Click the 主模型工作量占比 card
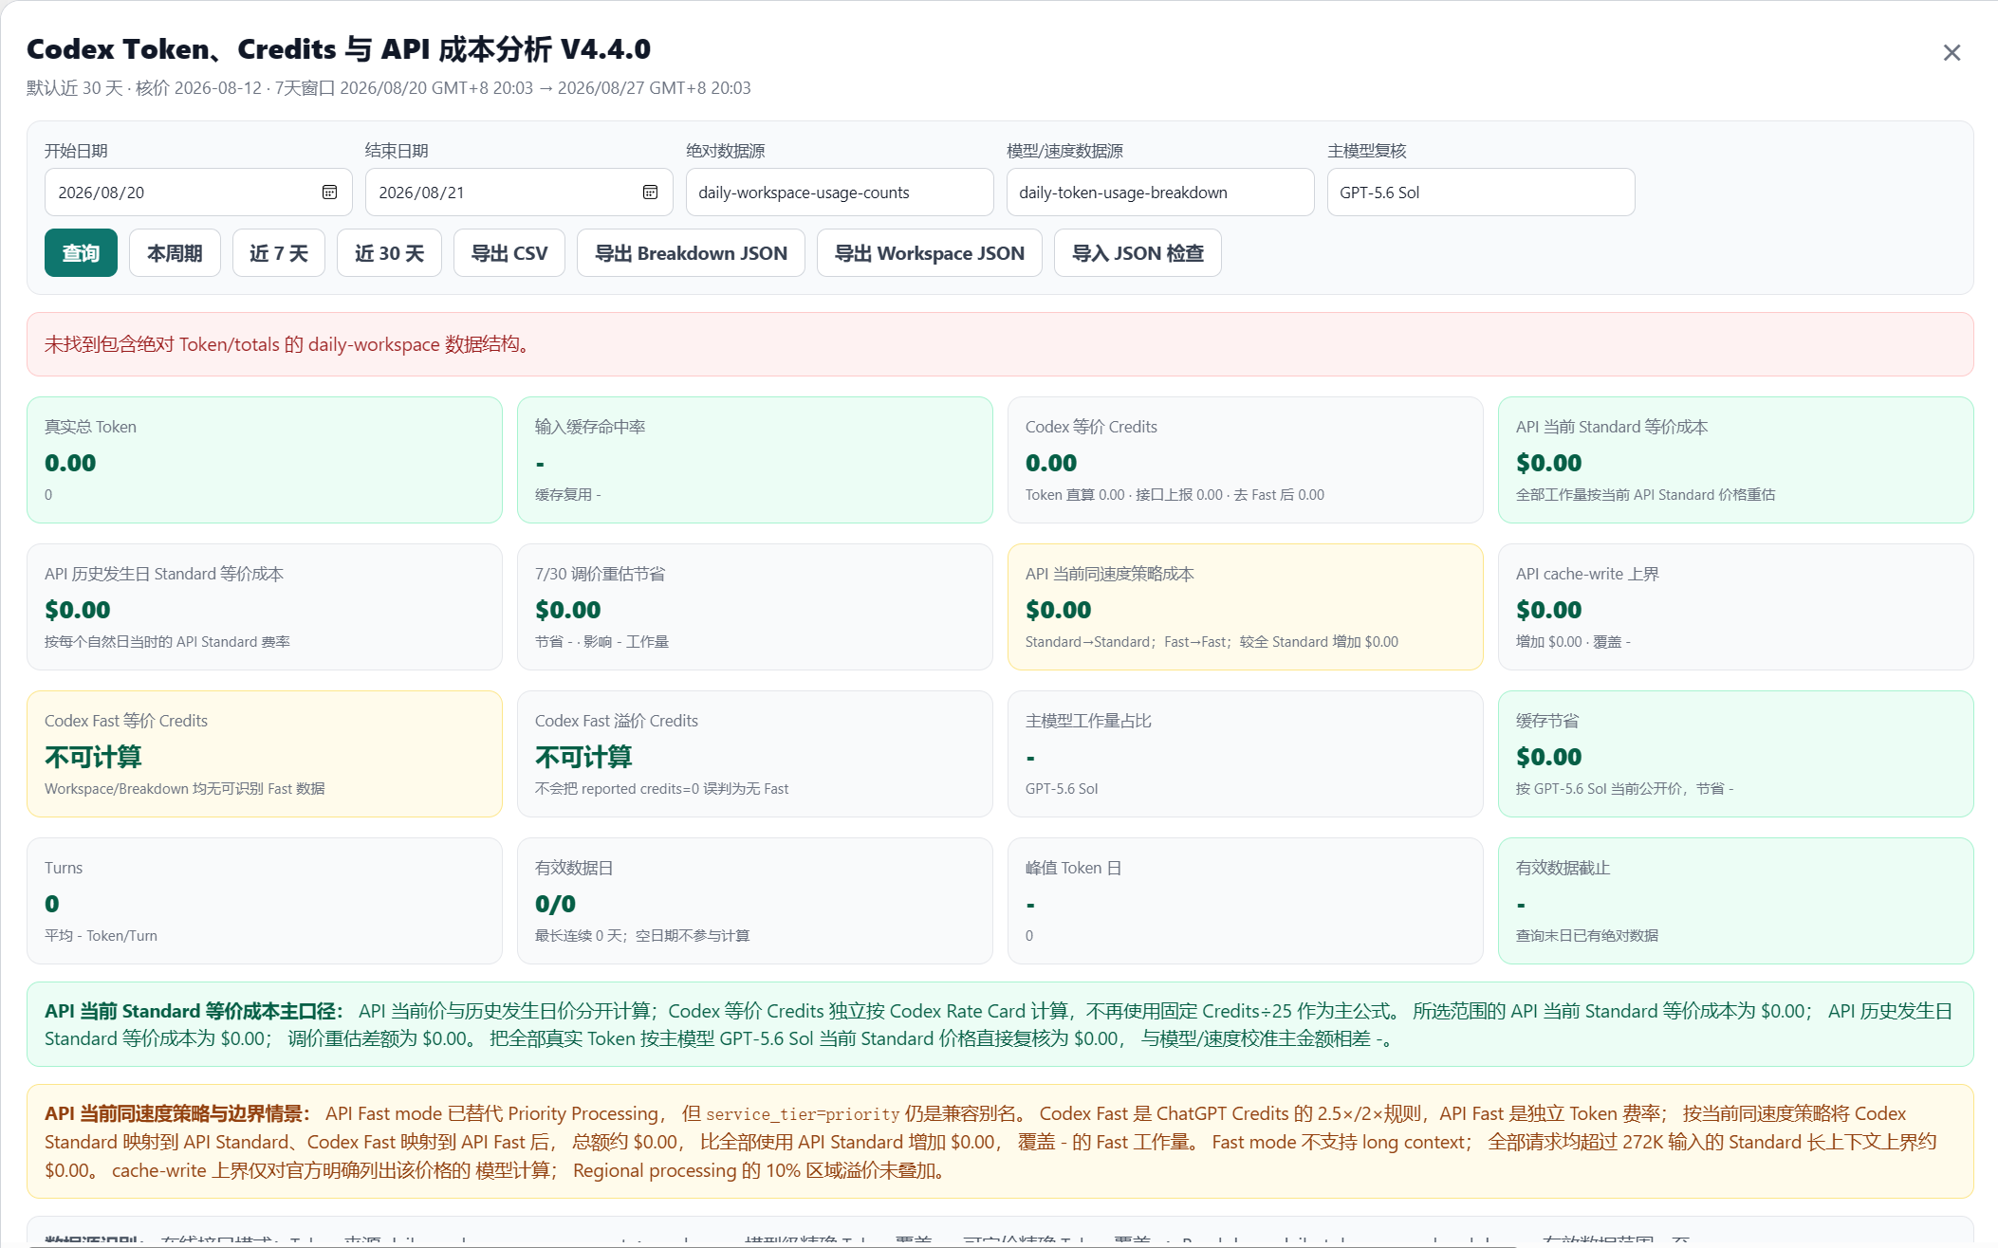The height and width of the screenshot is (1248, 1998). tap(1246, 754)
